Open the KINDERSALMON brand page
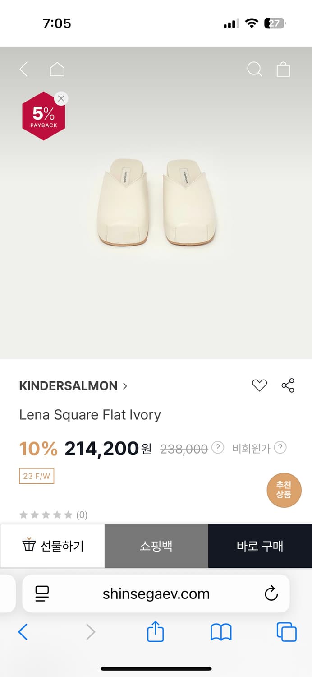The image size is (312, 677). tap(73, 386)
